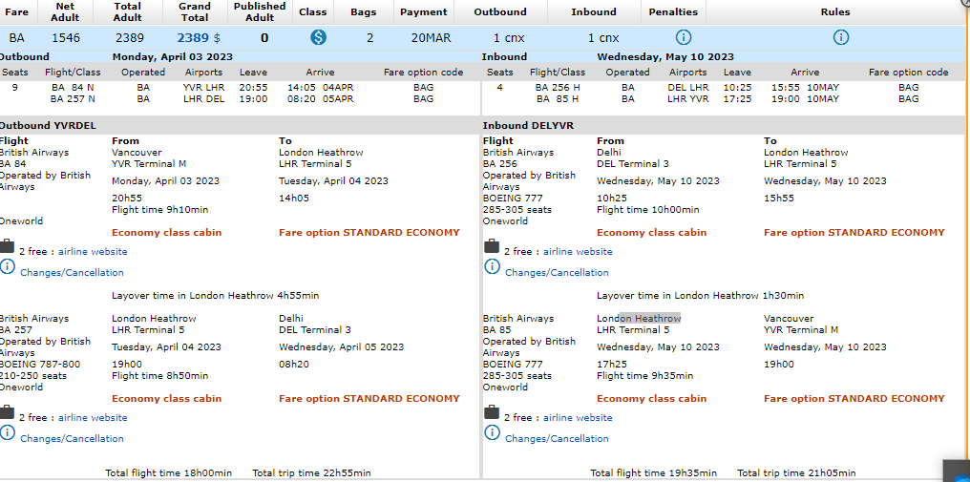
Task: Open the airline website link for BA 256
Action: [x=578, y=252]
